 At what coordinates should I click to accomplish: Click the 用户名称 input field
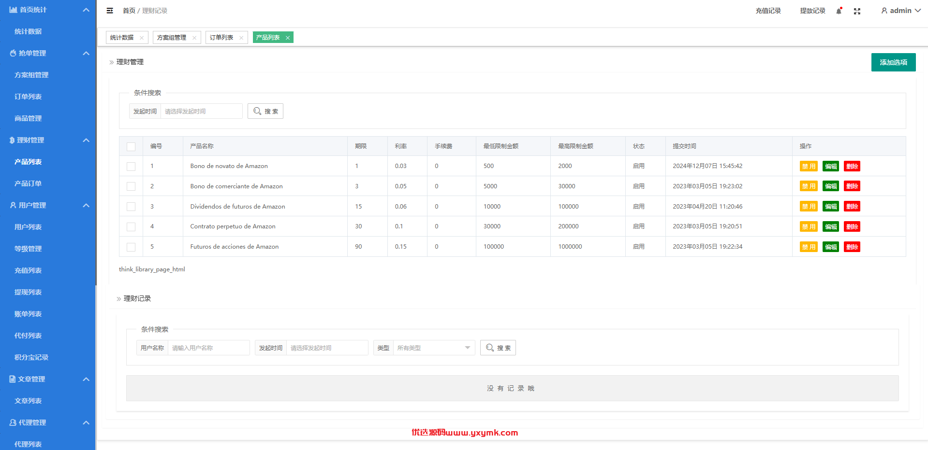[208, 348]
